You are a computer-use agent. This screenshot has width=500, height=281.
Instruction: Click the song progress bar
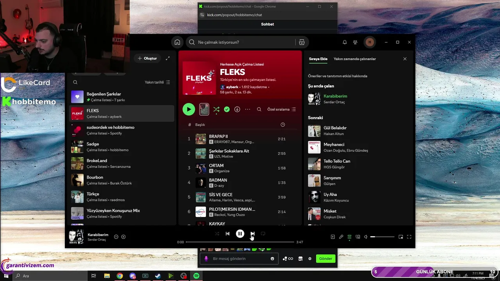[x=240, y=242]
